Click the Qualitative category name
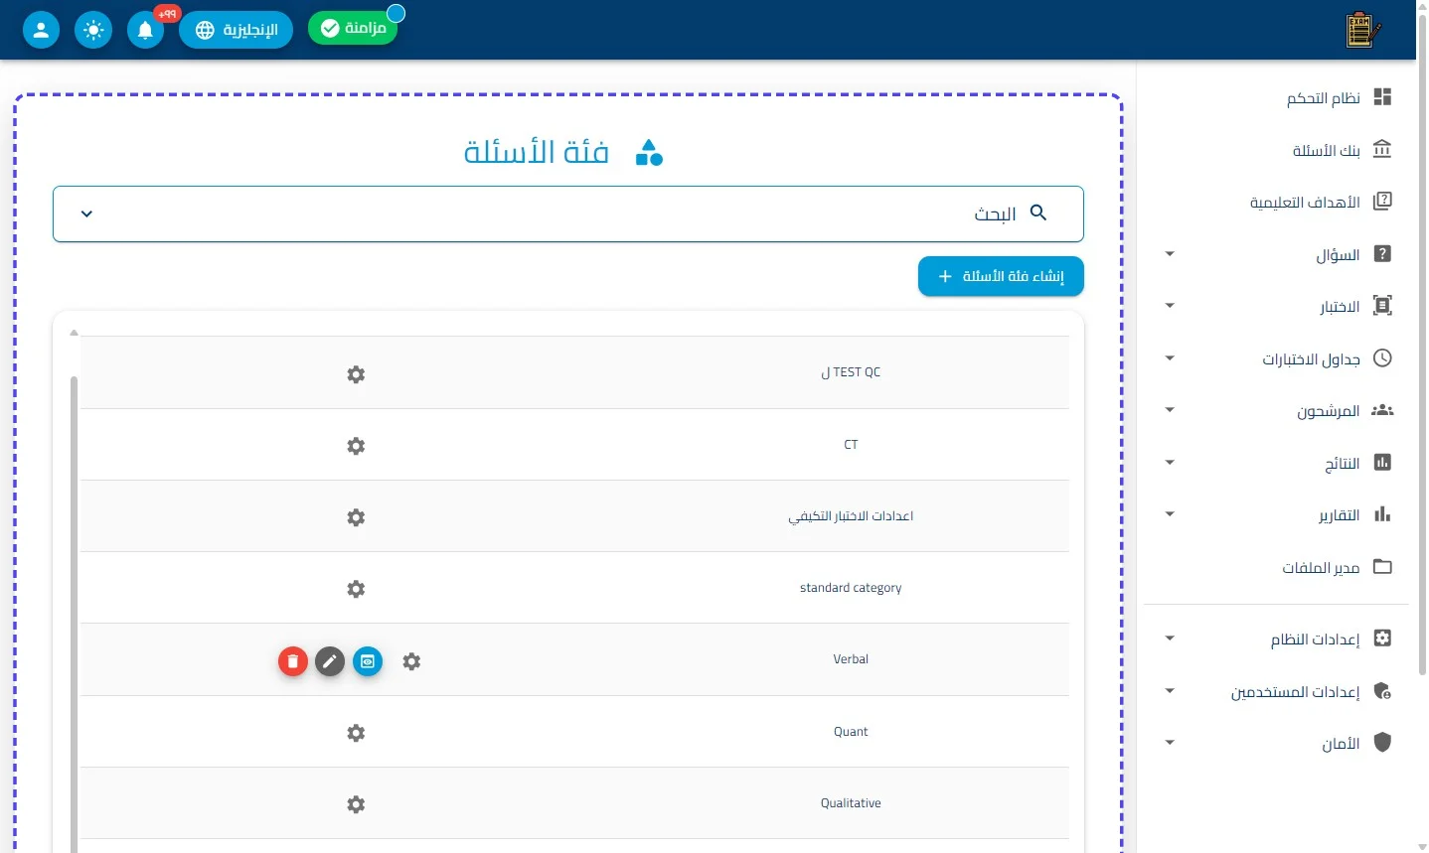Image resolution: width=1429 pixels, height=853 pixels. tap(851, 803)
